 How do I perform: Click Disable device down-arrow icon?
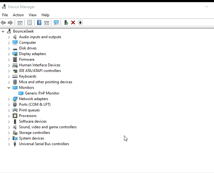coord(80,23)
